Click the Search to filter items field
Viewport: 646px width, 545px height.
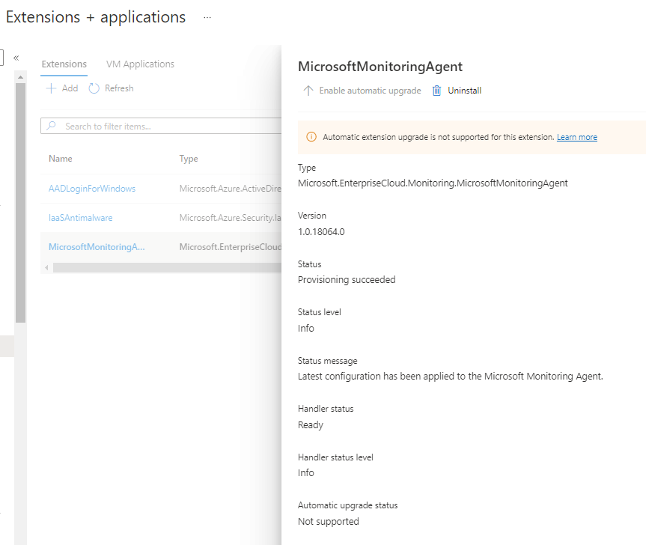click(165, 127)
